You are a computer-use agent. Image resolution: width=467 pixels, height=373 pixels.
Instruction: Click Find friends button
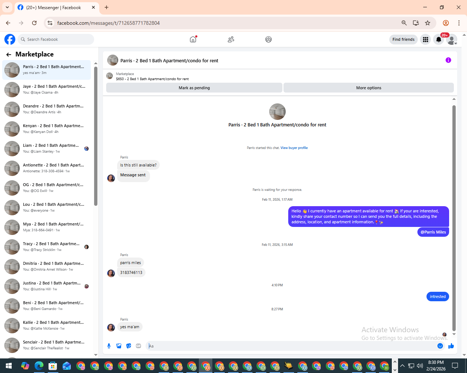pyautogui.click(x=404, y=39)
